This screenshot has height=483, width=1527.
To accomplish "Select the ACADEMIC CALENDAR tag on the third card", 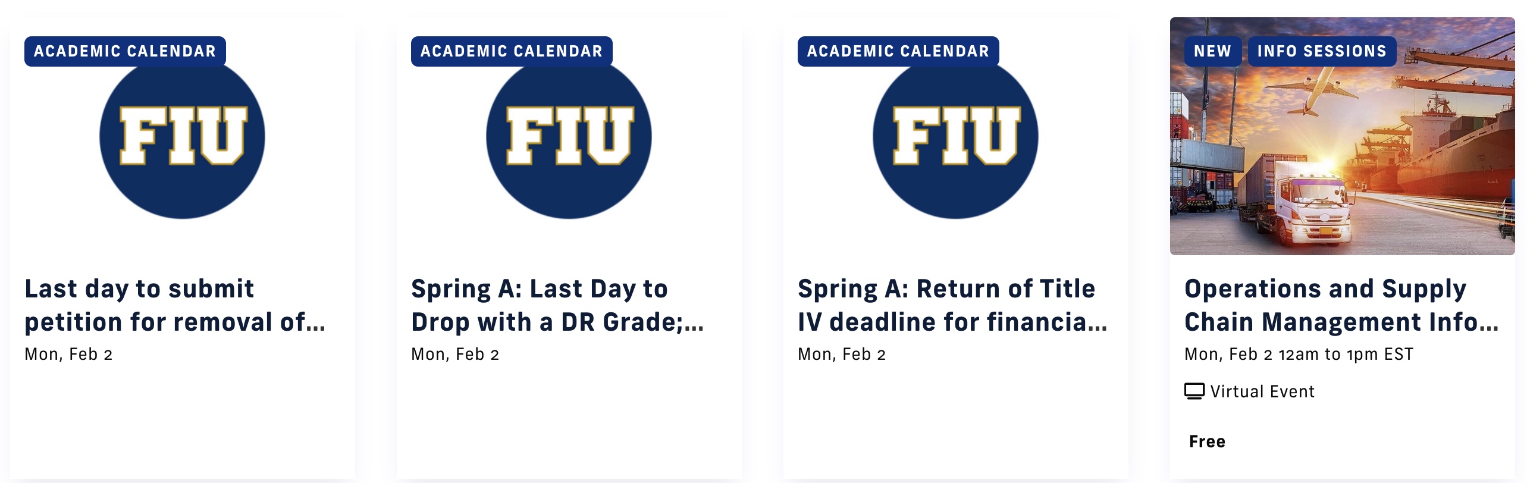I will 896,51.
